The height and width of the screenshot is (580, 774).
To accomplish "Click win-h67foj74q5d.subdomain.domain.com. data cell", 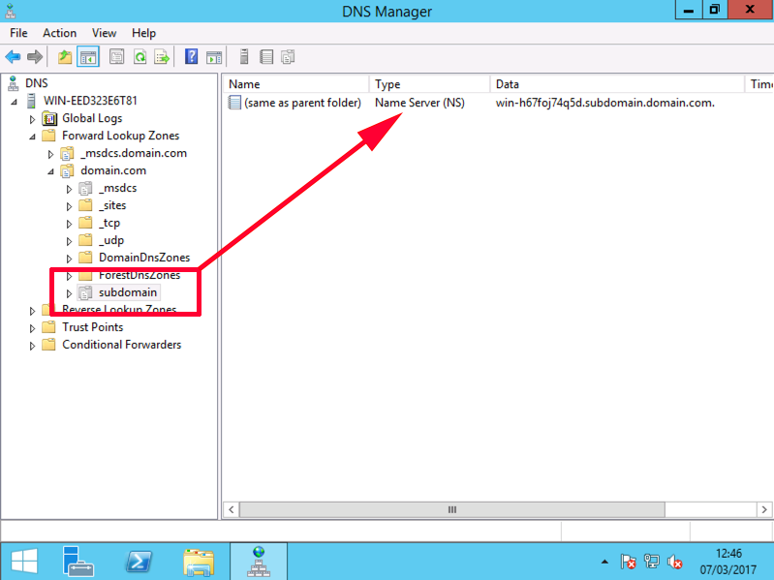I will pyautogui.click(x=605, y=103).
